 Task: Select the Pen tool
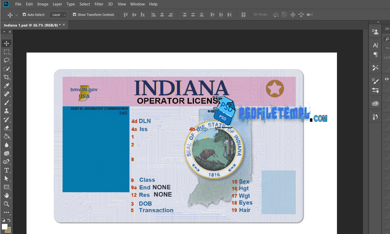(6, 162)
